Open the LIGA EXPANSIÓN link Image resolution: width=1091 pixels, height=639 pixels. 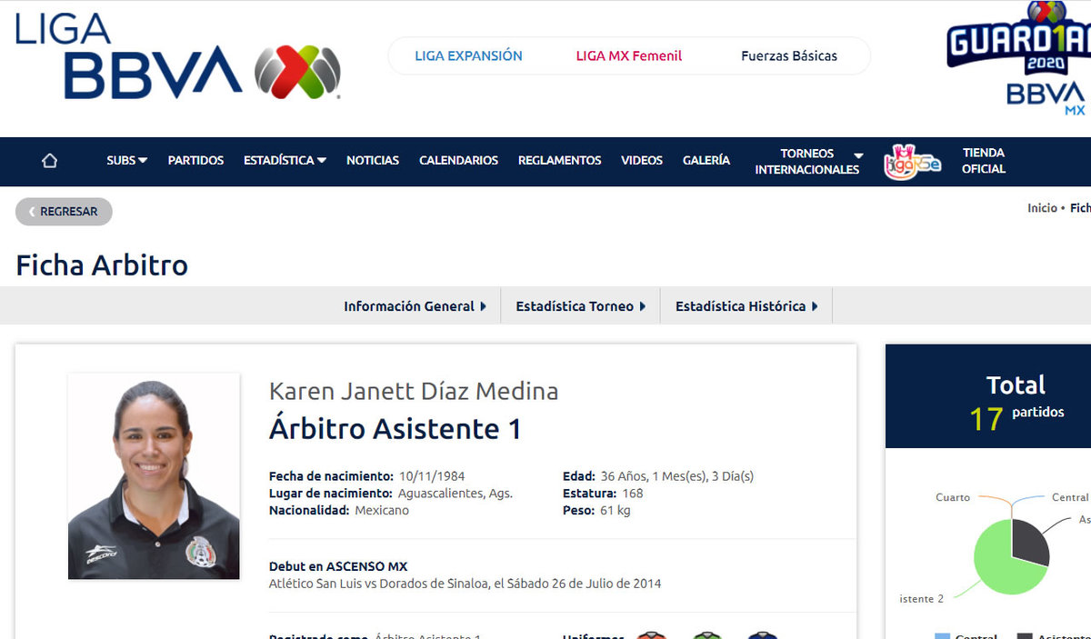(468, 56)
